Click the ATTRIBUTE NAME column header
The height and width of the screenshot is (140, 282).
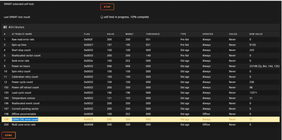click(x=22, y=34)
